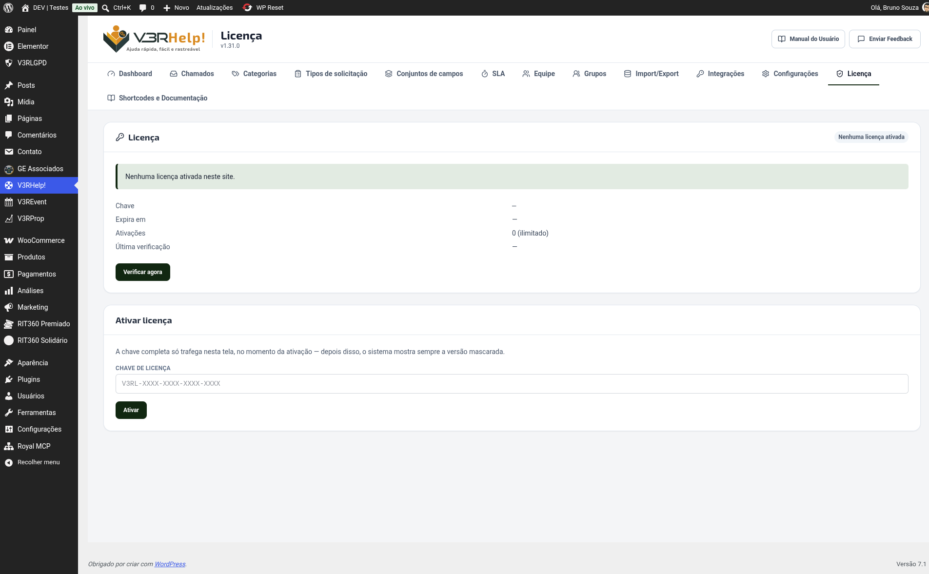Click the V3RProp chart icon in sidebar
929x574 pixels.
click(9, 218)
